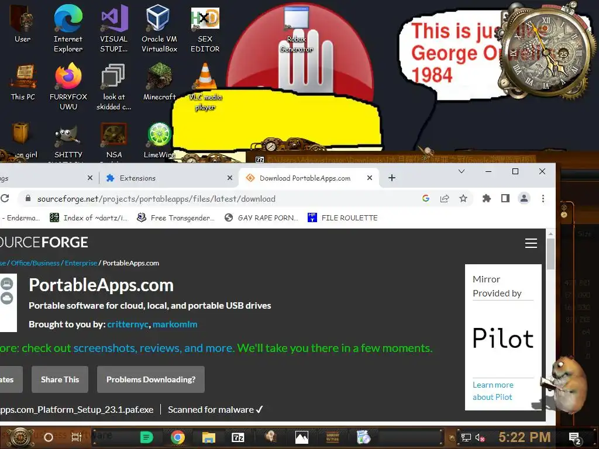Open the Minecraft desktop icon

159,82
